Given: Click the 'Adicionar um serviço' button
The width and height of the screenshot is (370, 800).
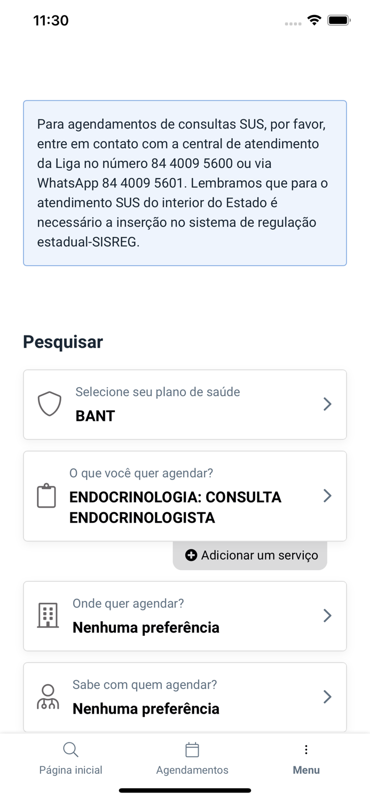Looking at the screenshot, I should 250,555.
